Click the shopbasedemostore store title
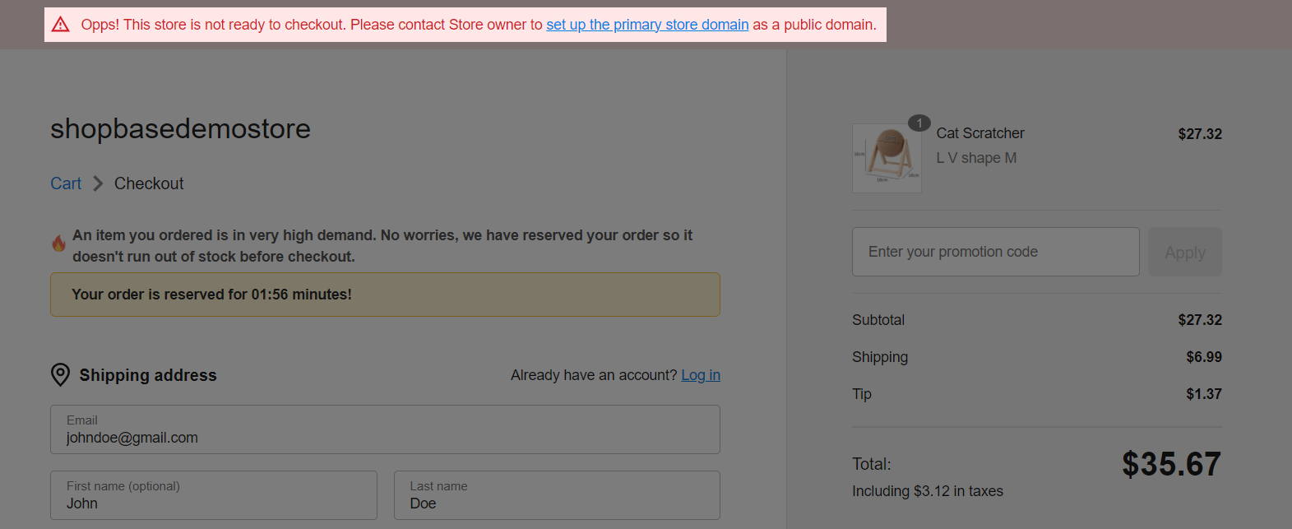Image resolution: width=1292 pixels, height=529 pixels. pos(180,128)
